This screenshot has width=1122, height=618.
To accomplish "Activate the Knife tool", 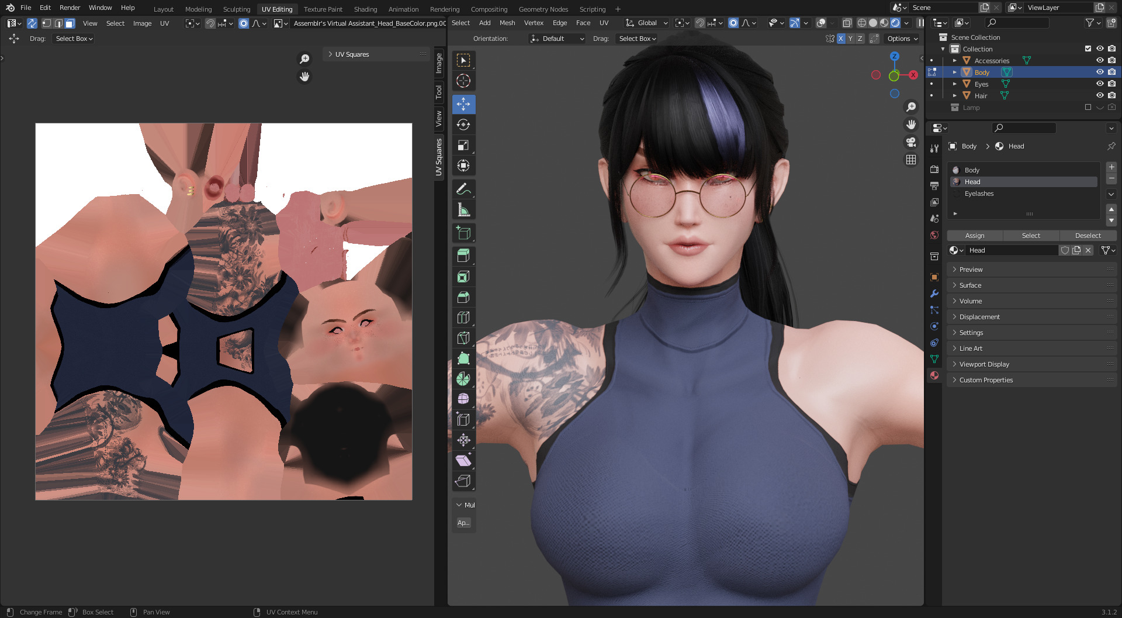I will 463,338.
